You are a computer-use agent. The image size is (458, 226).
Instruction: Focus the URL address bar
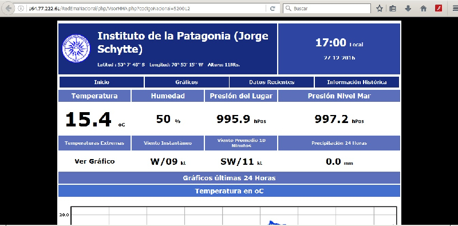coord(146,9)
